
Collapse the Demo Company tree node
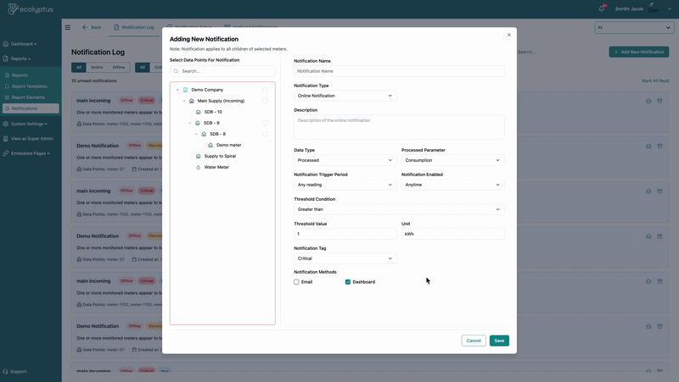coord(177,90)
